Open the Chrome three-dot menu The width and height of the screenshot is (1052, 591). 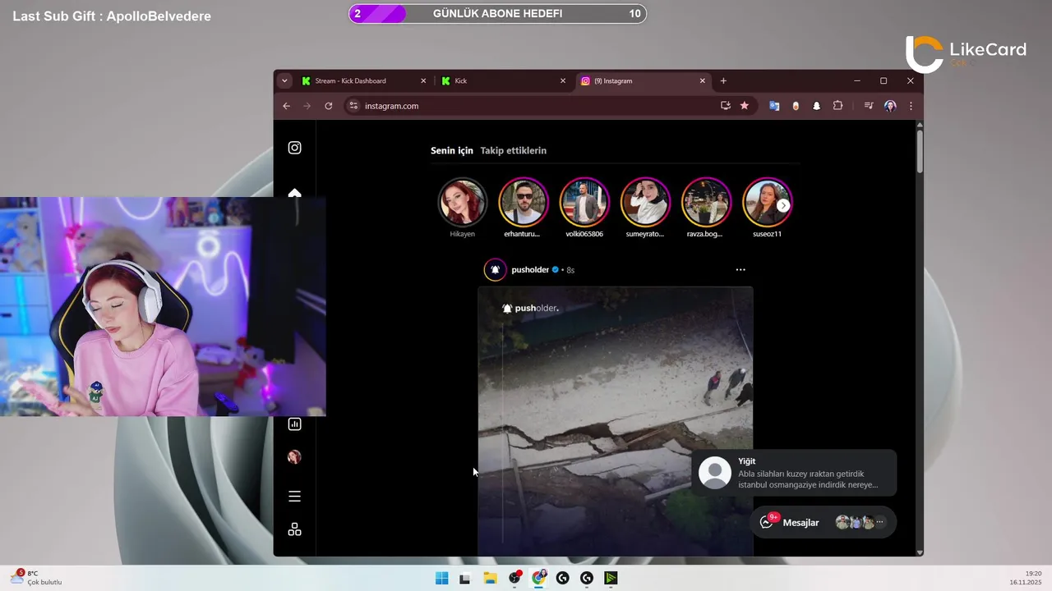coord(911,106)
